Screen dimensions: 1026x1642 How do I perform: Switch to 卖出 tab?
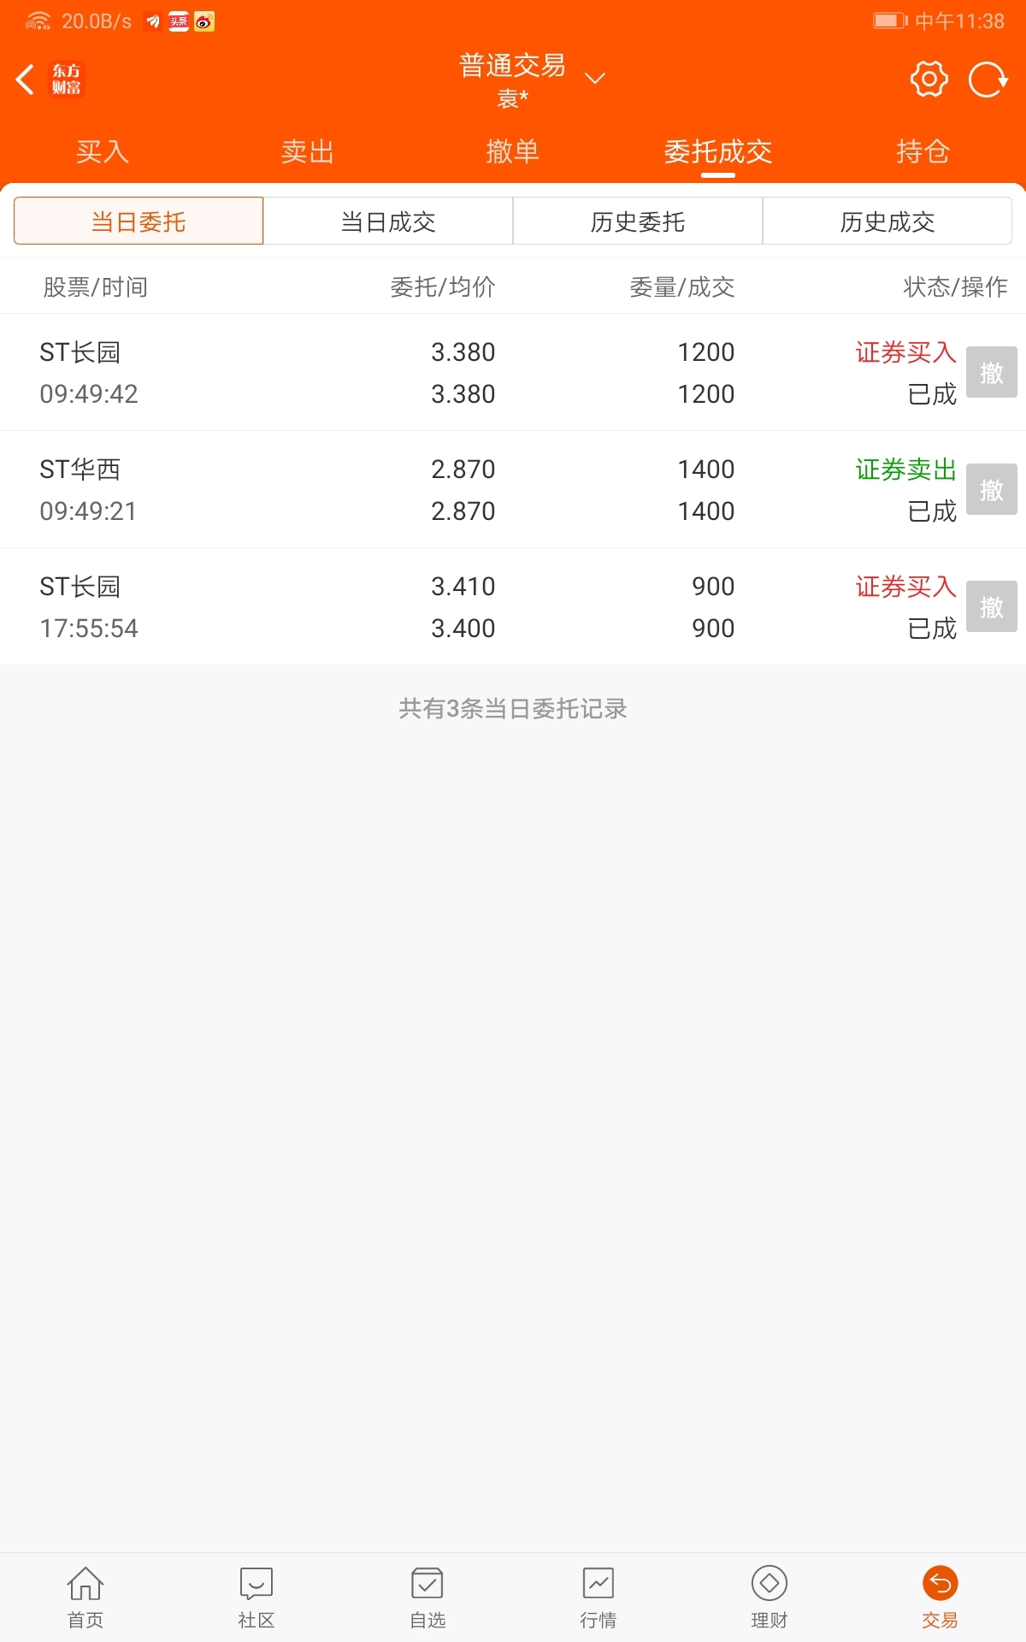coord(308,151)
